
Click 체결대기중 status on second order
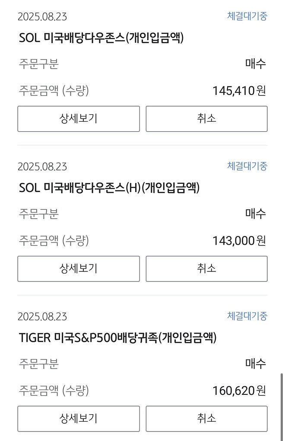pyautogui.click(x=247, y=167)
